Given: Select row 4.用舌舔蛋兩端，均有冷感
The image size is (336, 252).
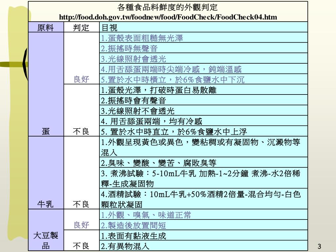Looking at the screenshot, I should [203, 121].
